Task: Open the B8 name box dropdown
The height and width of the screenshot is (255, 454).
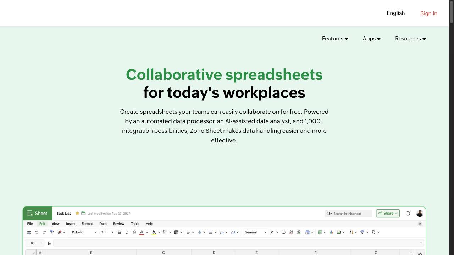Action: coord(41,243)
